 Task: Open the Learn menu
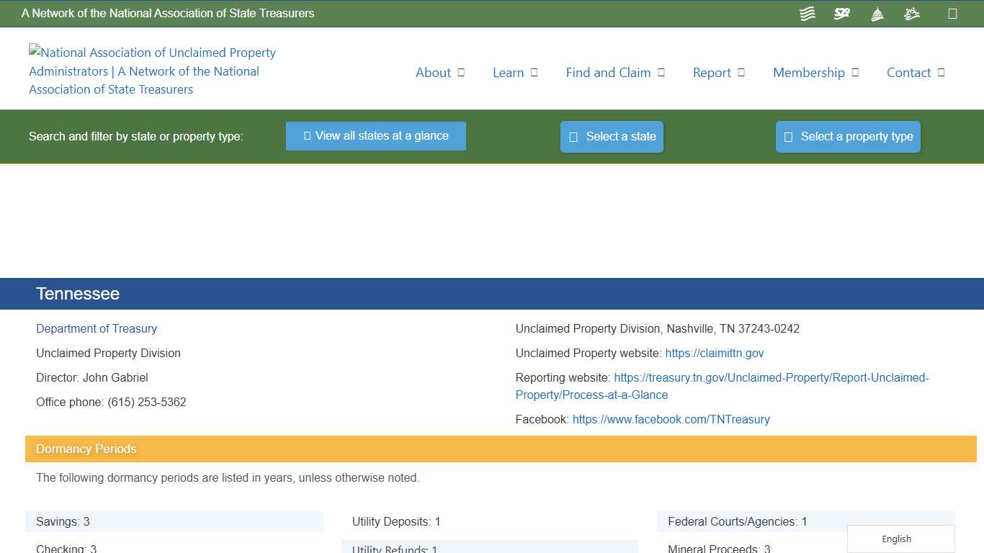click(x=515, y=72)
